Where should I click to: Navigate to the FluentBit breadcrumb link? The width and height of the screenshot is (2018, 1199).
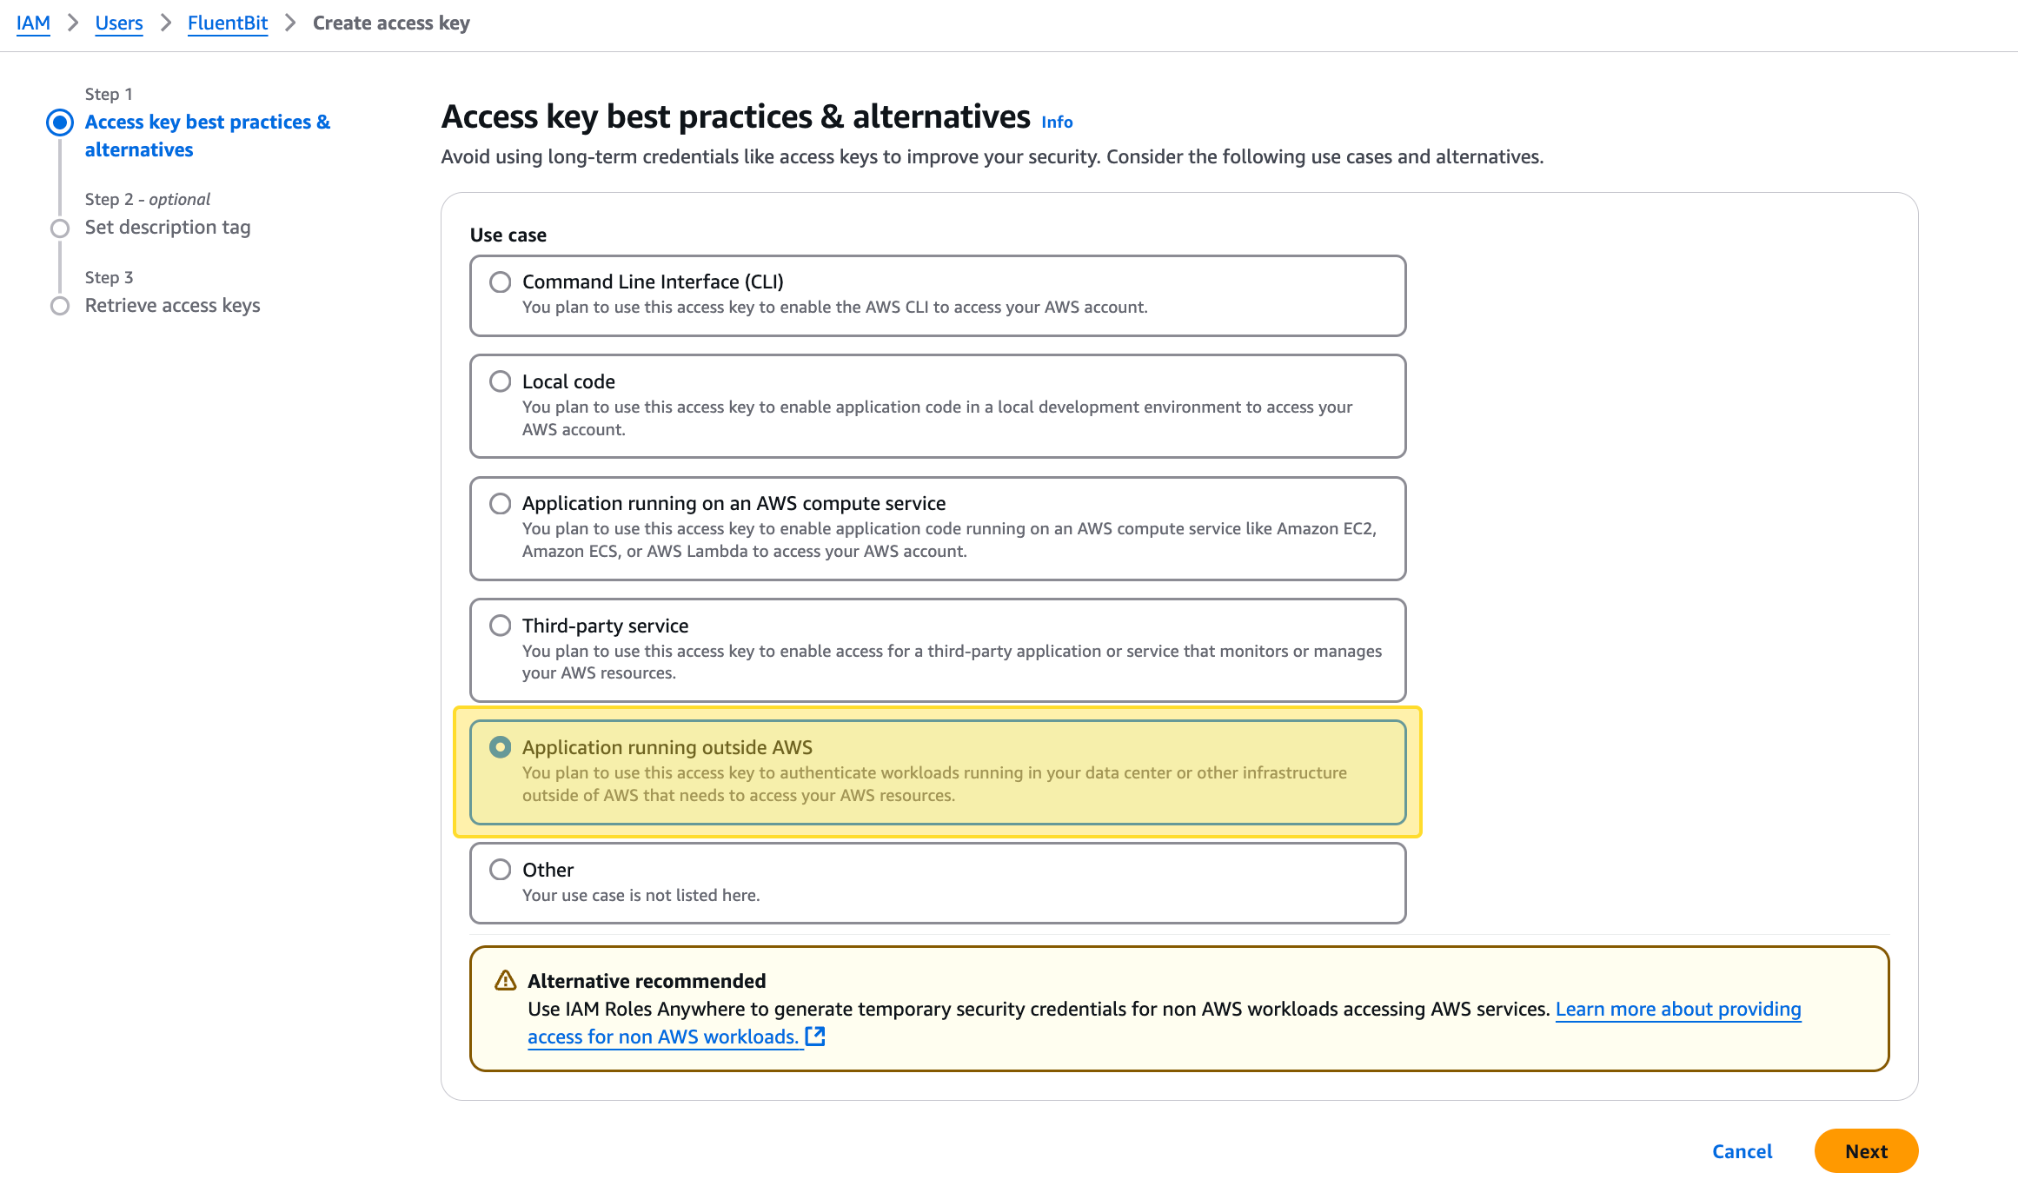click(x=228, y=23)
